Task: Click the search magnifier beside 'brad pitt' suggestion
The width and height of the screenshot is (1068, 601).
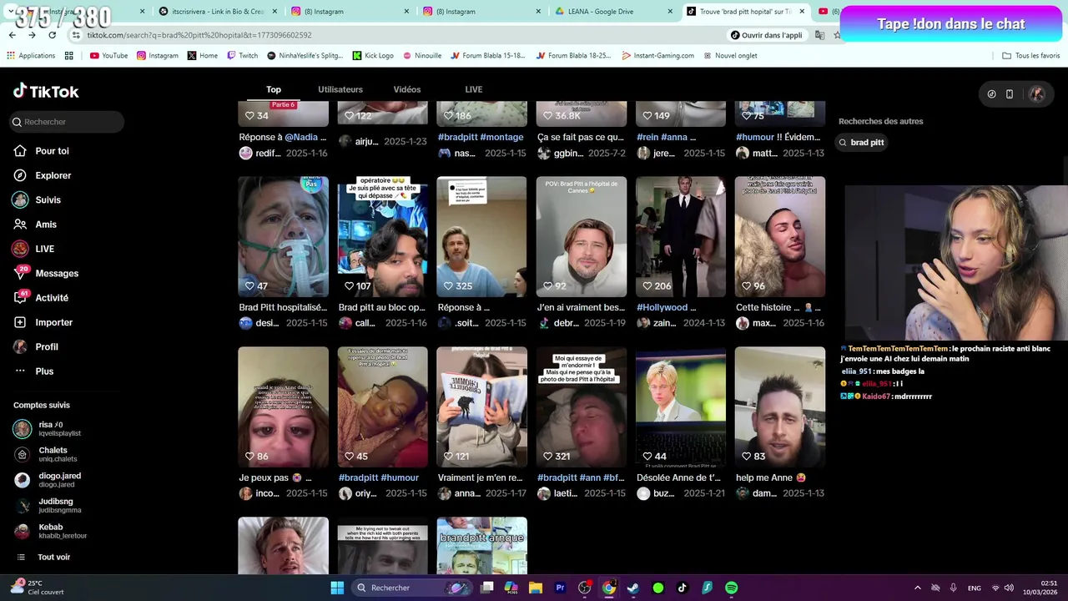Action: 844,143
